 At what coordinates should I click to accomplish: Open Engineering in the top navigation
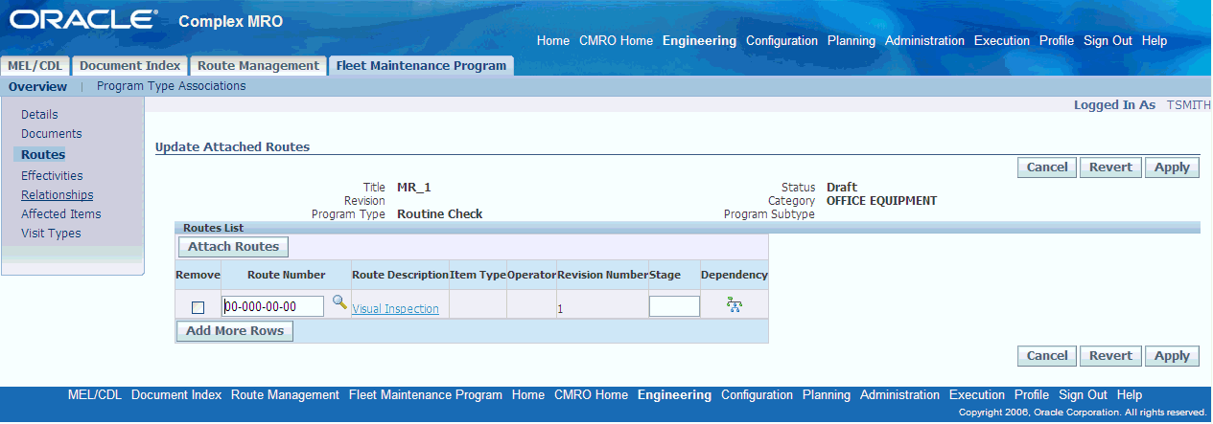click(699, 41)
